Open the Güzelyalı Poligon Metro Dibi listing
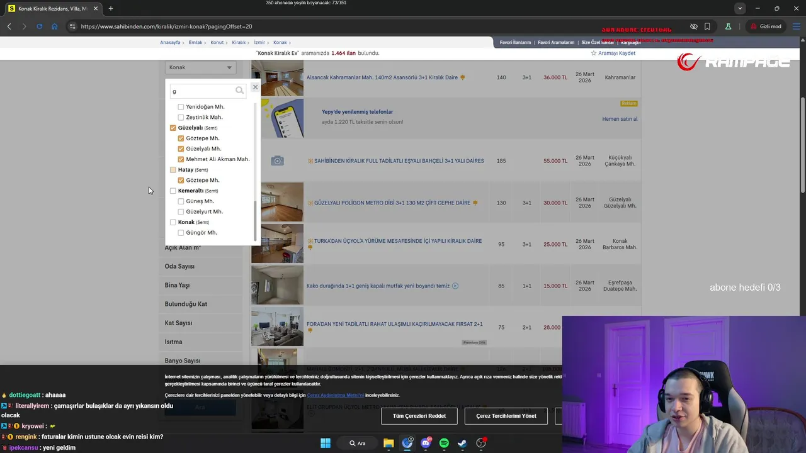The width and height of the screenshot is (806, 453). coord(392,203)
